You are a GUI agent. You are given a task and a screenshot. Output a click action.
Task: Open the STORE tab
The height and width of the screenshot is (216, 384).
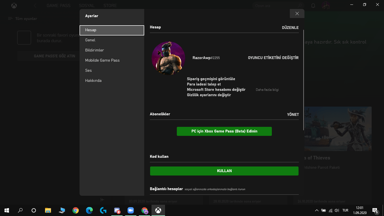click(x=110, y=6)
